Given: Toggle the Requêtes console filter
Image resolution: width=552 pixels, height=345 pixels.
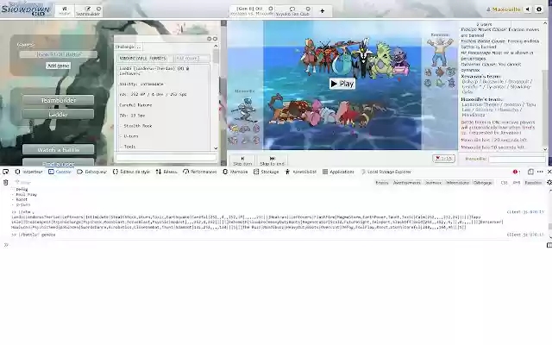Looking at the screenshot, I should click(533, 183).
